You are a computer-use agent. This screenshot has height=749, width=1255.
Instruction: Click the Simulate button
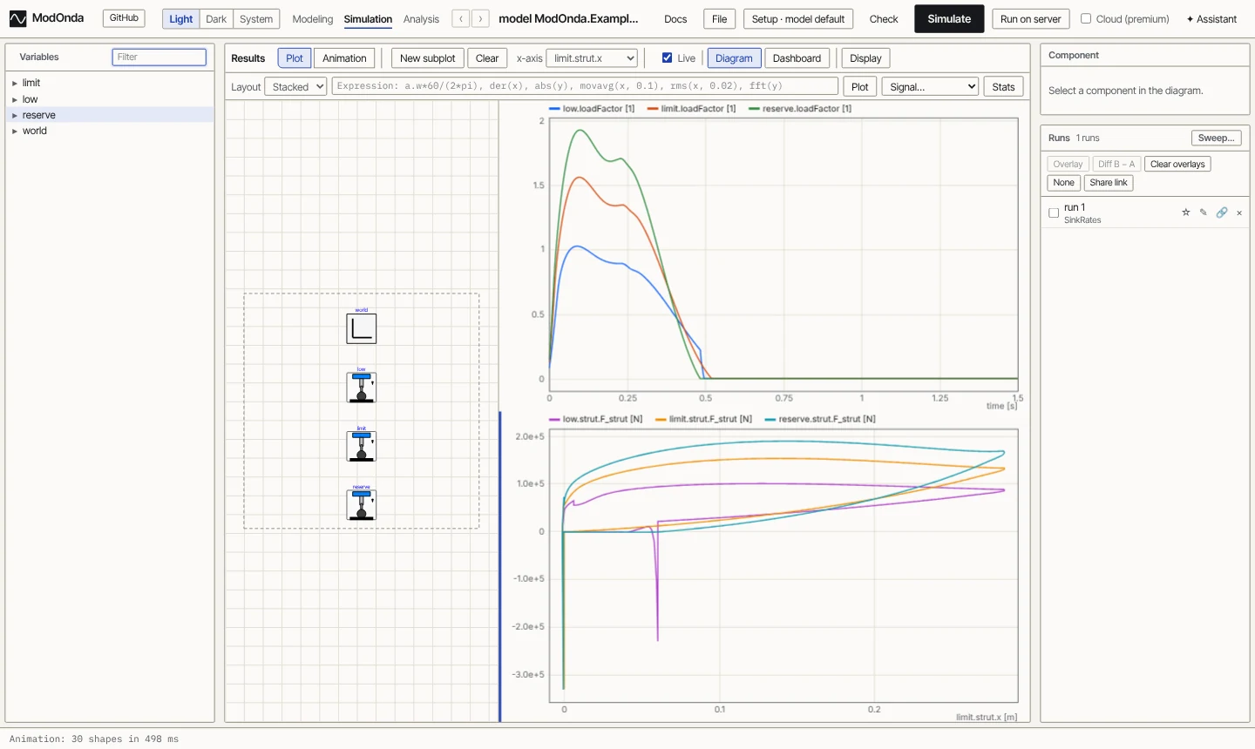(x=949, y=19)
